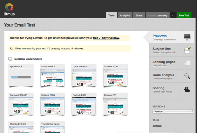
Task: Select the Tests tab
Action: click(111, 15)
